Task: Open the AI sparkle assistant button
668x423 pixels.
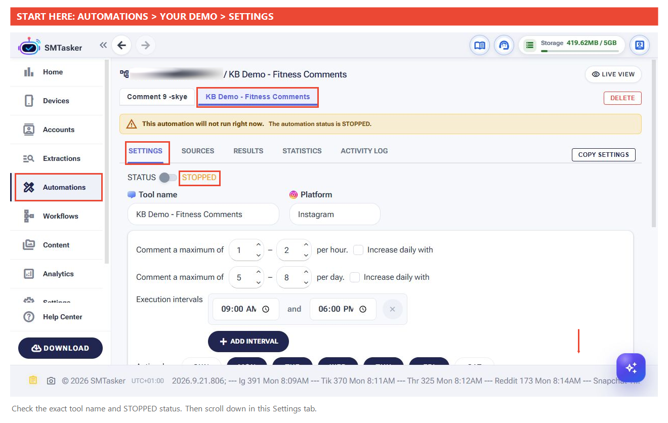Action: [631, 368]
